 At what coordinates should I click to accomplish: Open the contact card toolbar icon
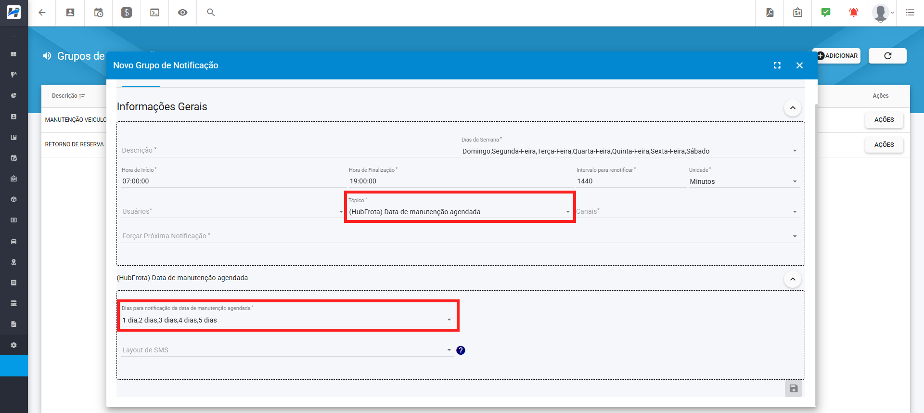tap(70, 13)
